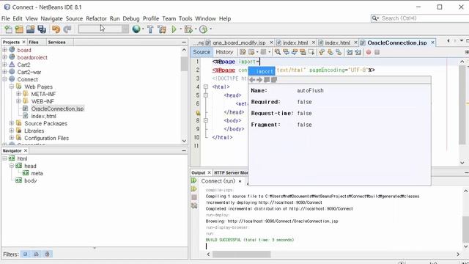This screenshot has height=264, width=469.
Task: Click the red Start Macro Recording icon
Action: pos(369,52)
